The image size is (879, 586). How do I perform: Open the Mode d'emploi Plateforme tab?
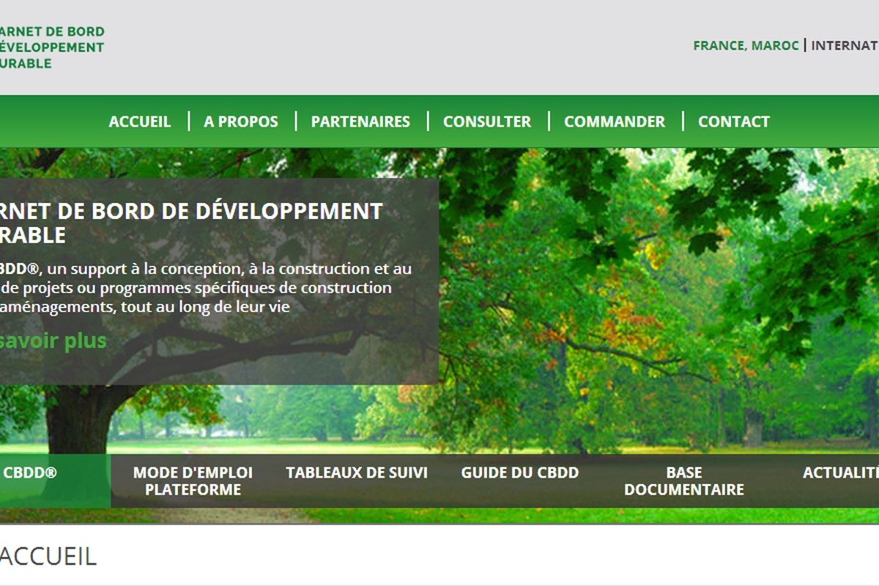[x=193, y=481]
